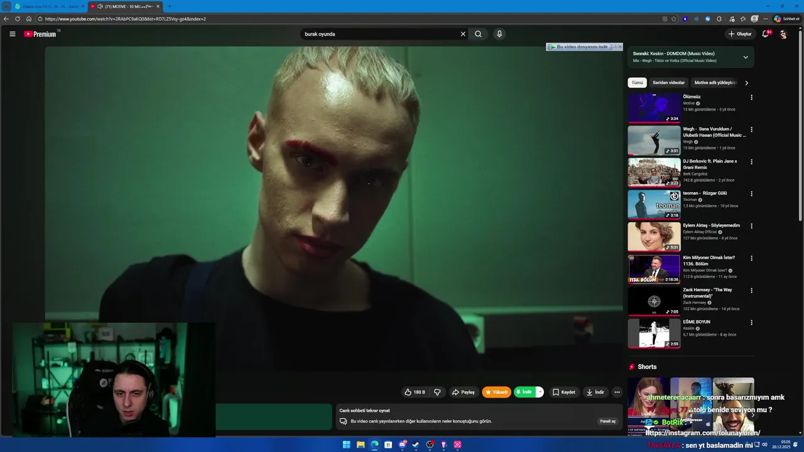This screenshot has height=452, width=804.
Task: Open Ölümsüz video thumbnail
Action: pyautogui.click(x=654, y=108)
